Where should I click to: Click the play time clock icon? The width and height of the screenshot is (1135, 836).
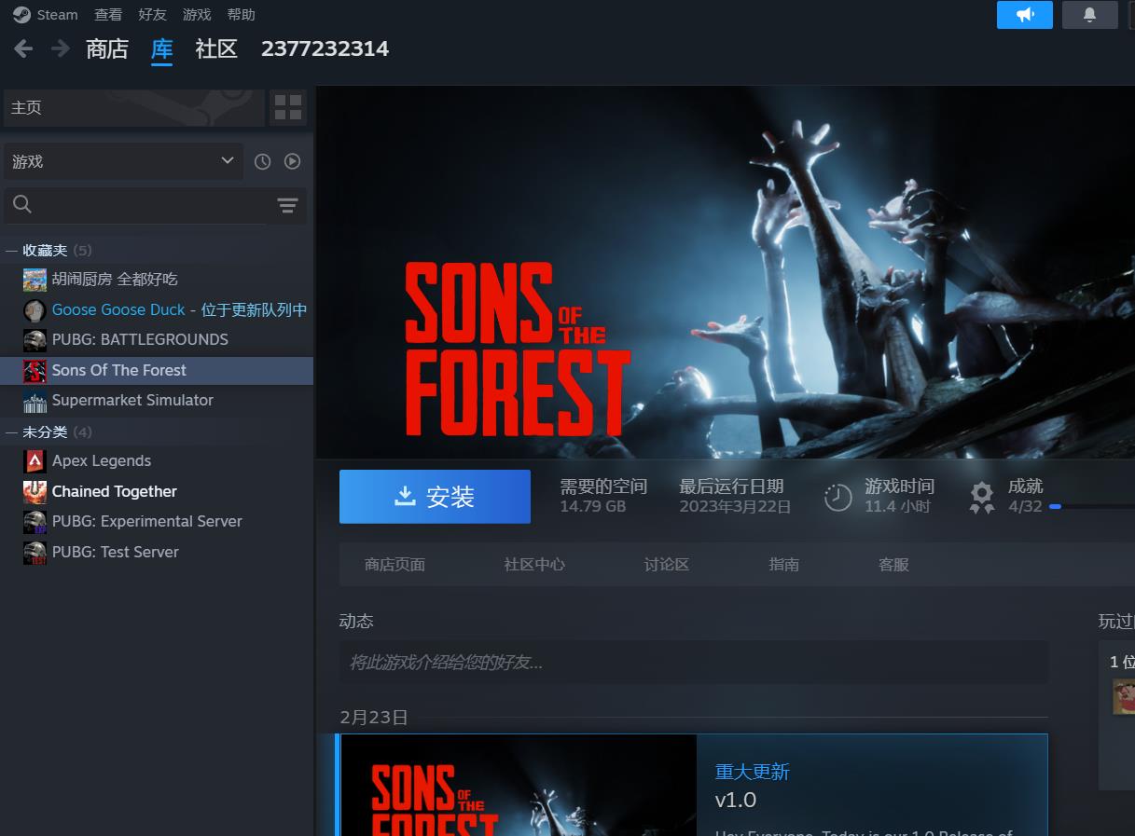(x=838, y=498)
